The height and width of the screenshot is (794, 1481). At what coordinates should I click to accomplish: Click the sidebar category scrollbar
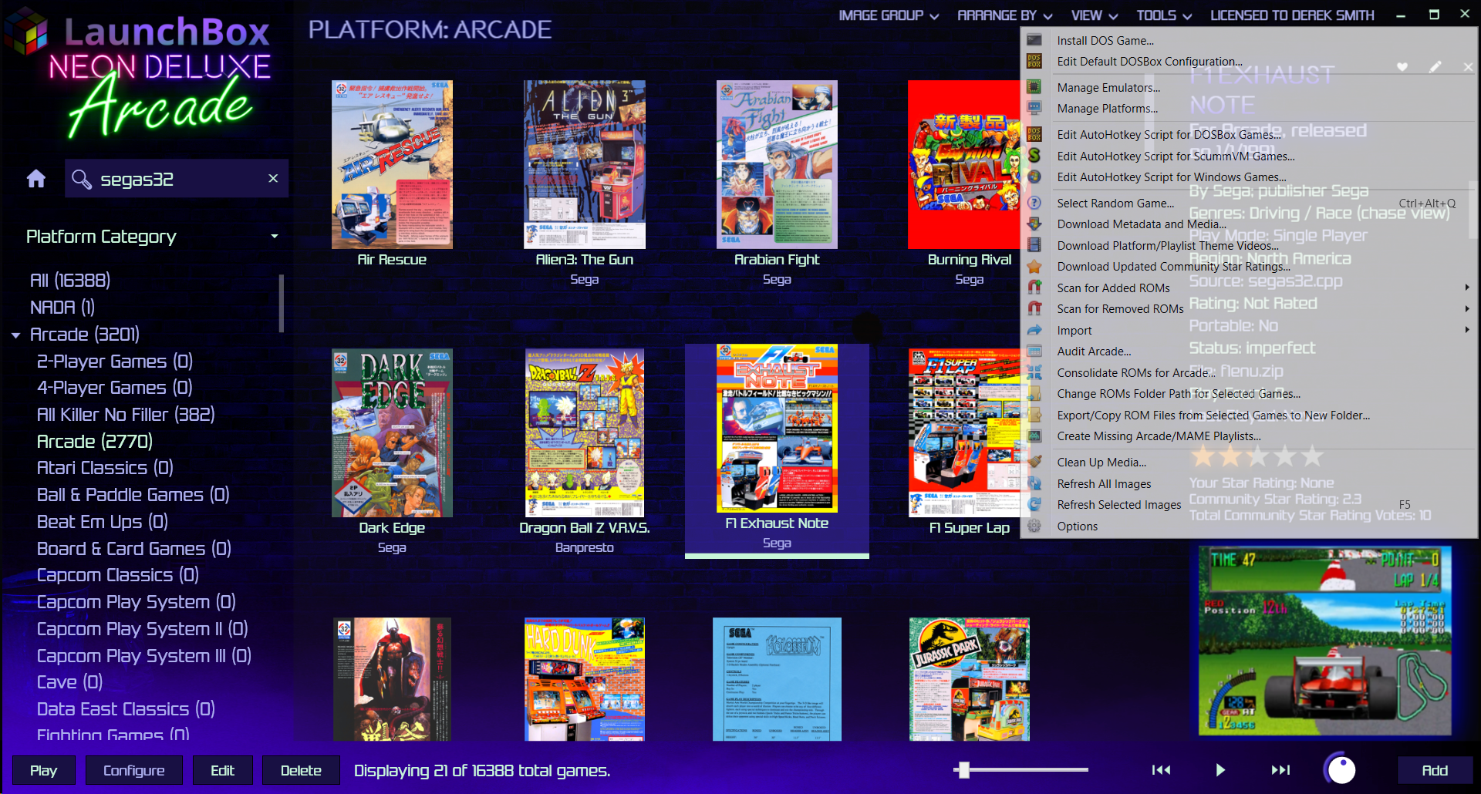pos(282,303)
